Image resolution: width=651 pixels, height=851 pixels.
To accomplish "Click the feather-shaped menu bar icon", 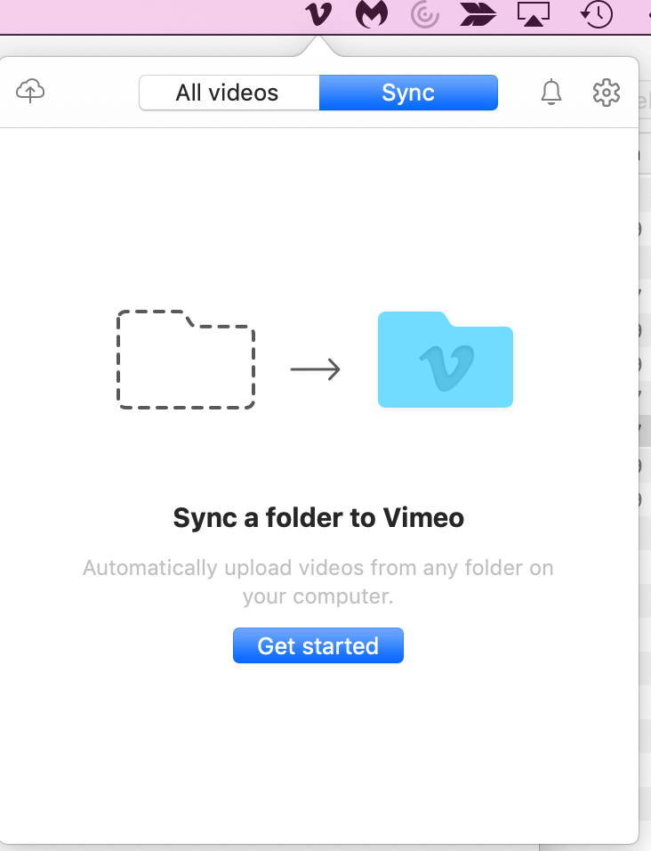I will click(478, 15).
